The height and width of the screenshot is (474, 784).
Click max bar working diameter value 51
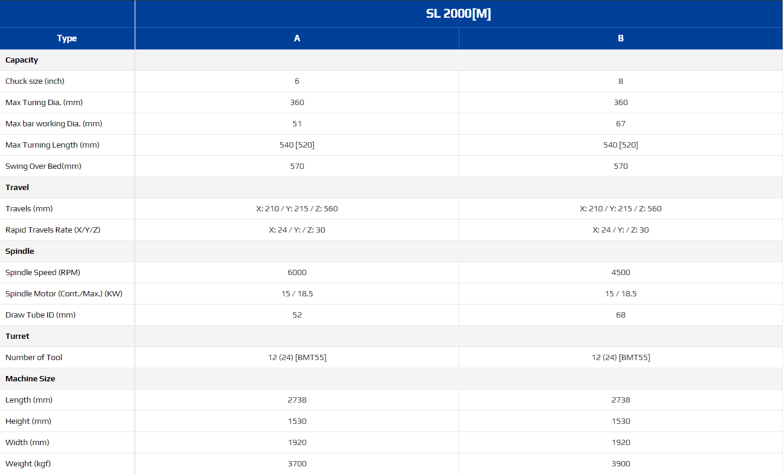click(x=297, y=124)
